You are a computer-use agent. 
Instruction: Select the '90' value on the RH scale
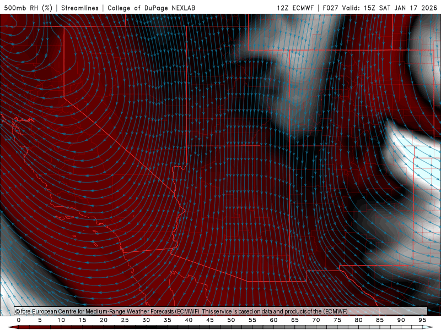pos(401,320)
